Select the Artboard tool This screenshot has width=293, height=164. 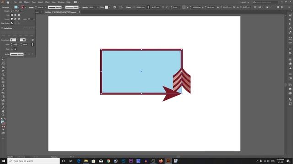click(x=3, y=104)
